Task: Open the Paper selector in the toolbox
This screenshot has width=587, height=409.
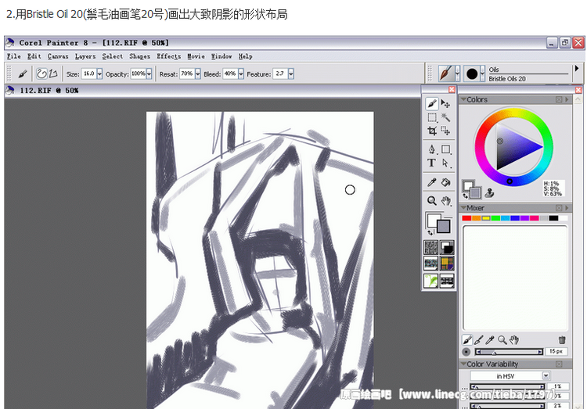Action: coord(431,247)
